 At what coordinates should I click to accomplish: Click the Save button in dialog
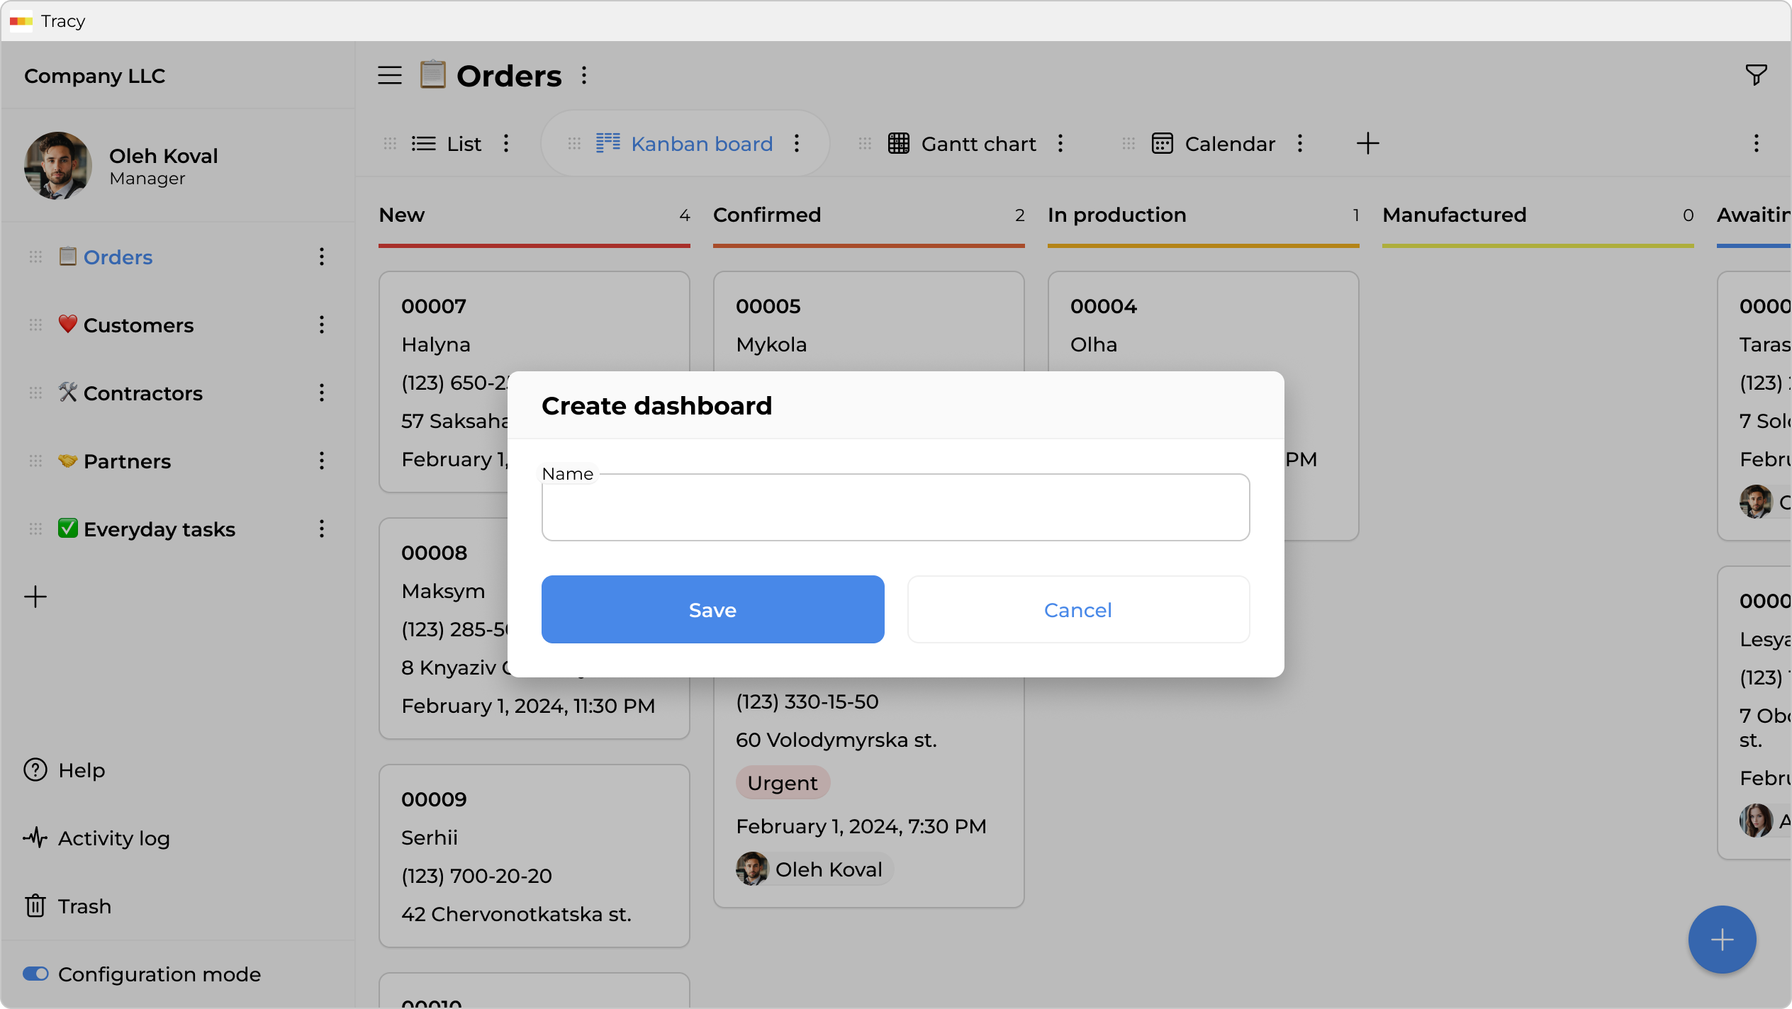712,609
